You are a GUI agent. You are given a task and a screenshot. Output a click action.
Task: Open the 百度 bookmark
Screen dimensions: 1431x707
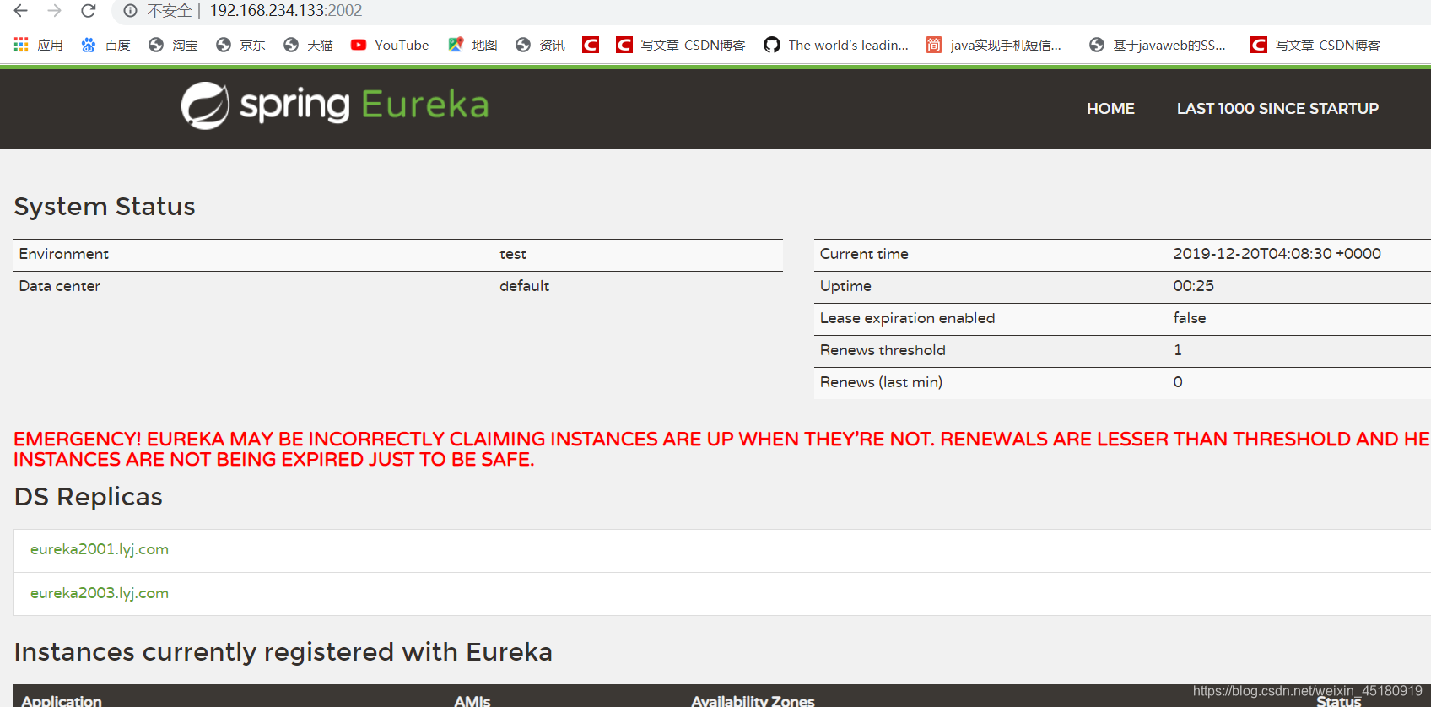[105, 45]
